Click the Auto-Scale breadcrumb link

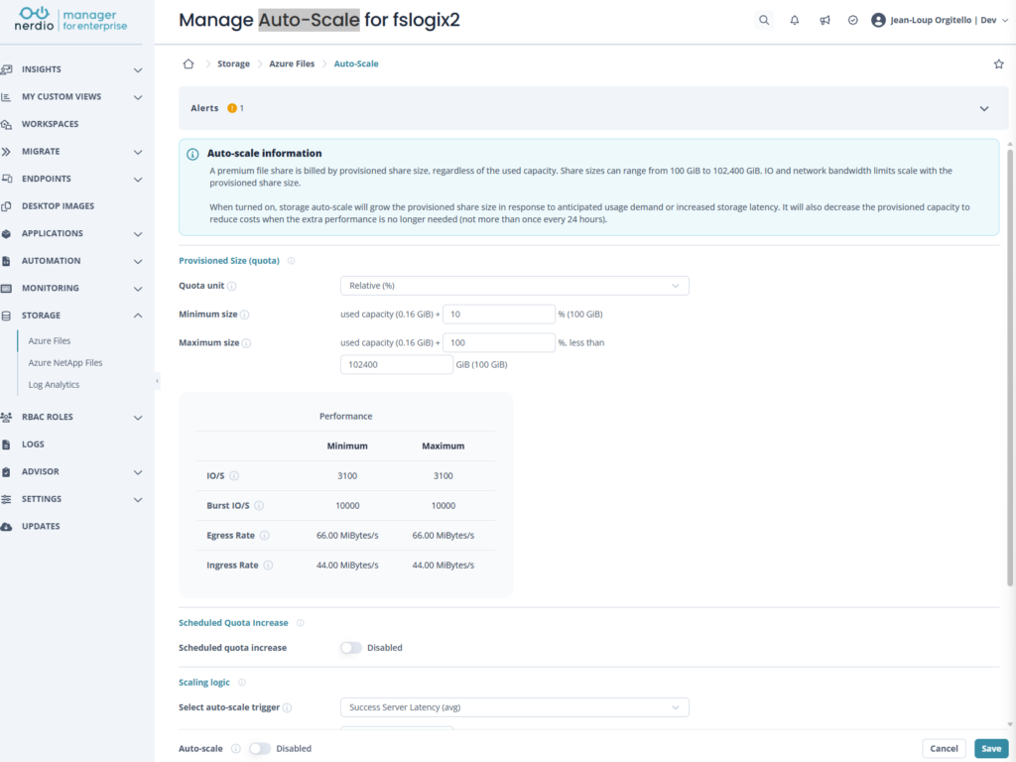click(356, 63)
